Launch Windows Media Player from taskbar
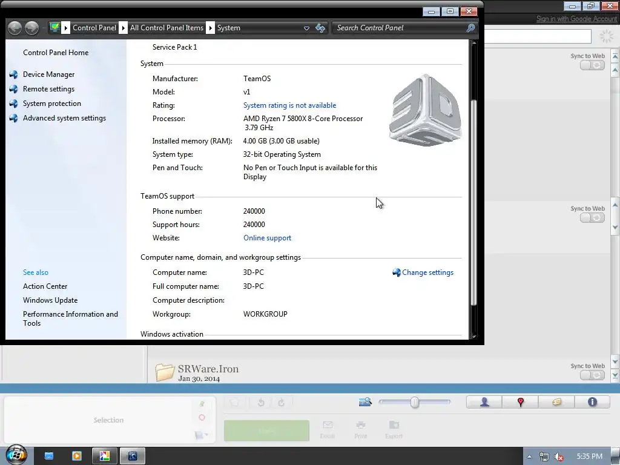 pos(77,456)
